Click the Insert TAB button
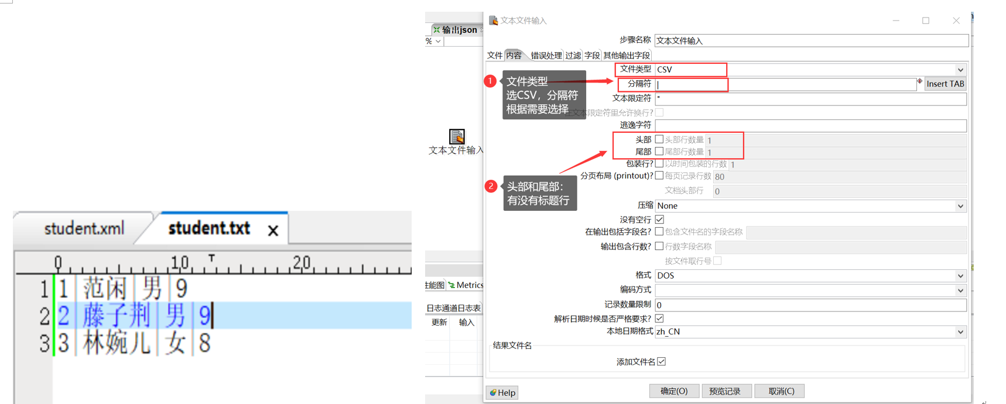The image size is (1006, 404). (945, 84)
